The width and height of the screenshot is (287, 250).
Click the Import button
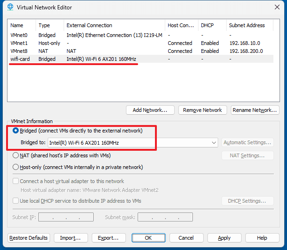coord(70,238)
